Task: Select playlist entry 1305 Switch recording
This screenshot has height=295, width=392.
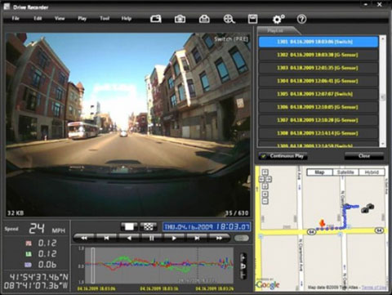Action: pos(318,94)
